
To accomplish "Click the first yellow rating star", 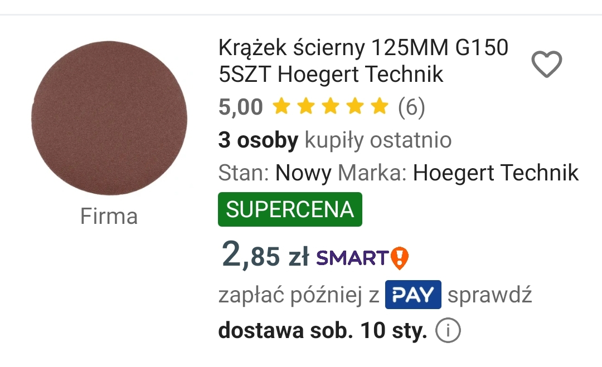I will click(x=281, y=106).
